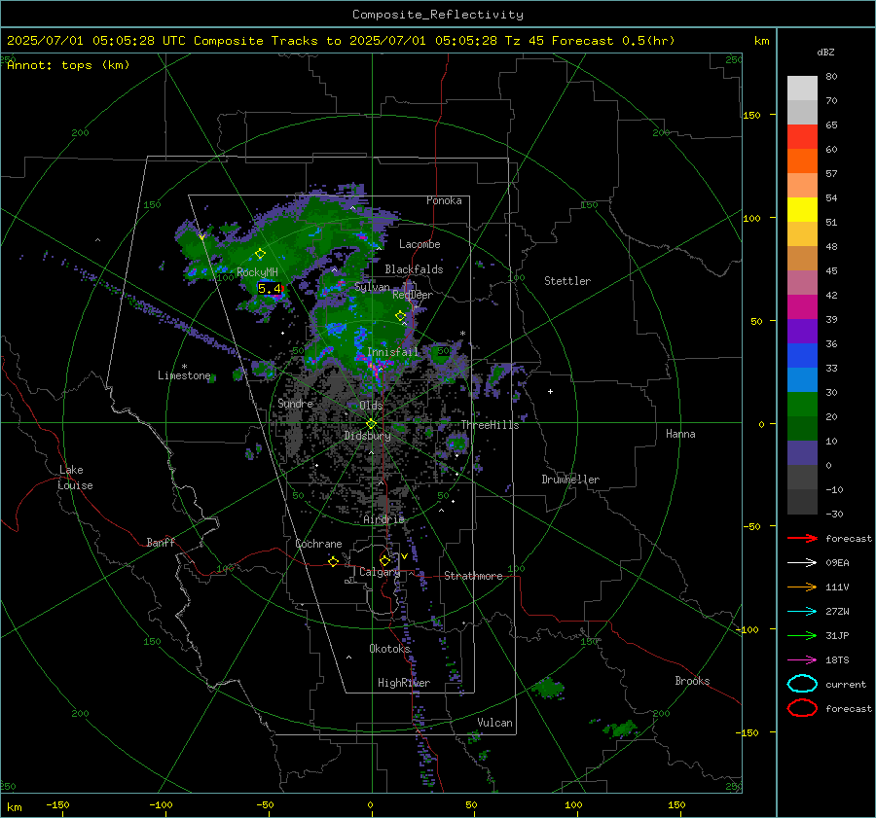Click the Airdrie city label
Viewport: 876px width, 818px height.
click(x=383, y=519)
